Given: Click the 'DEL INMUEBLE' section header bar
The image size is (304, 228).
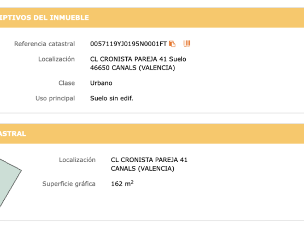Looking at the screenshot, I should coord(152,18).
